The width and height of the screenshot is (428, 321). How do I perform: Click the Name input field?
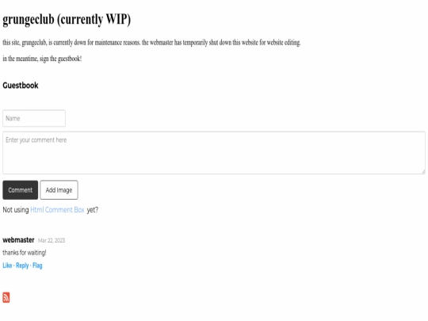(34, 118)
